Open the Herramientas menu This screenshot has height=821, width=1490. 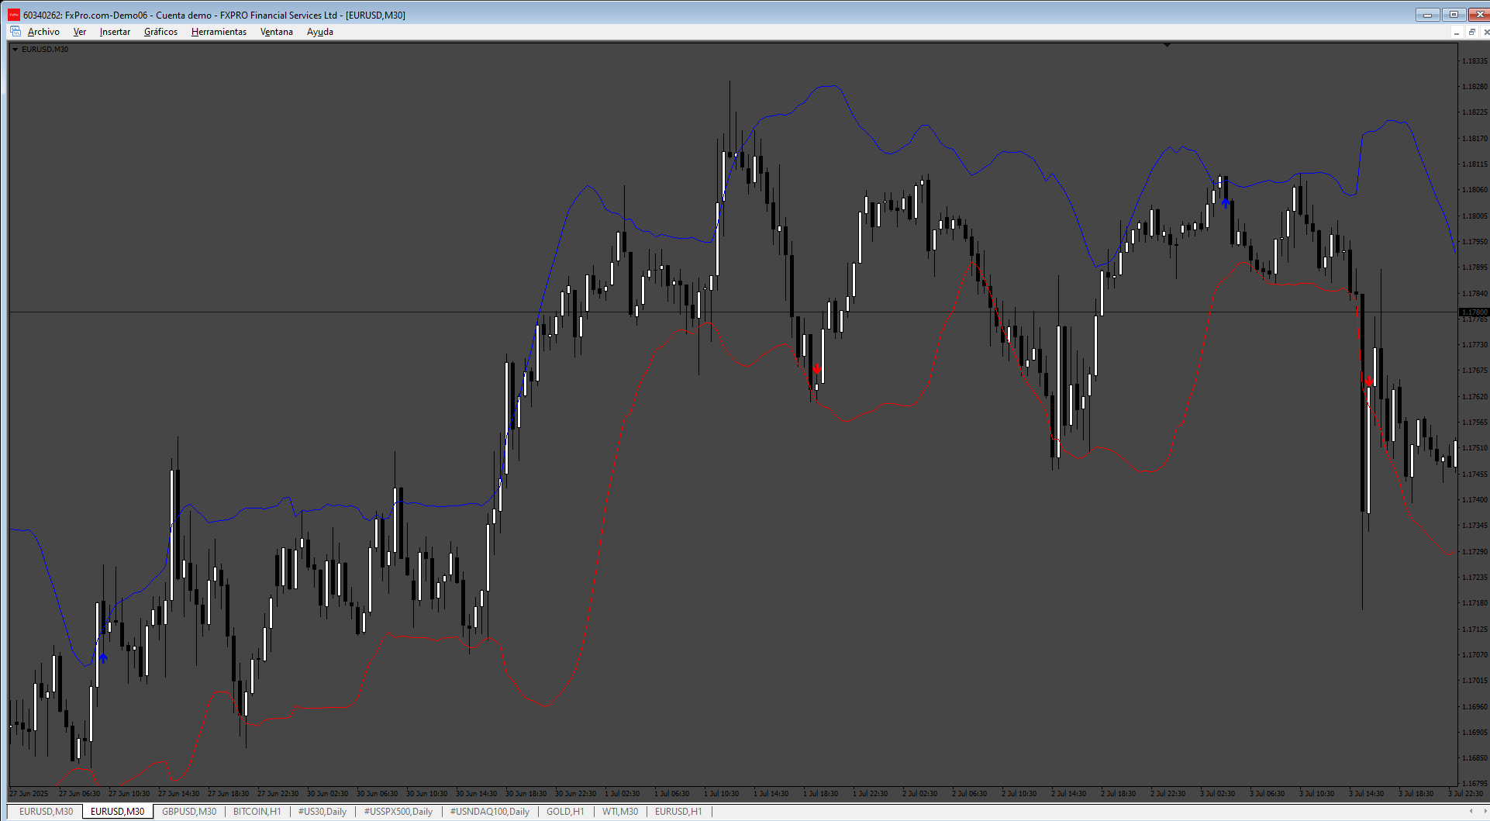point(219,32)
